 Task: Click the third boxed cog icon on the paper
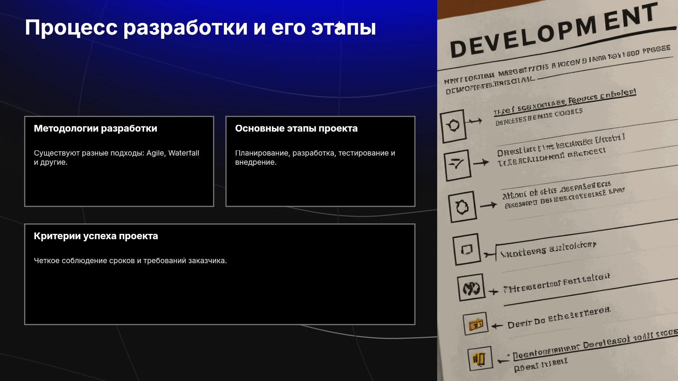(462, 207)
